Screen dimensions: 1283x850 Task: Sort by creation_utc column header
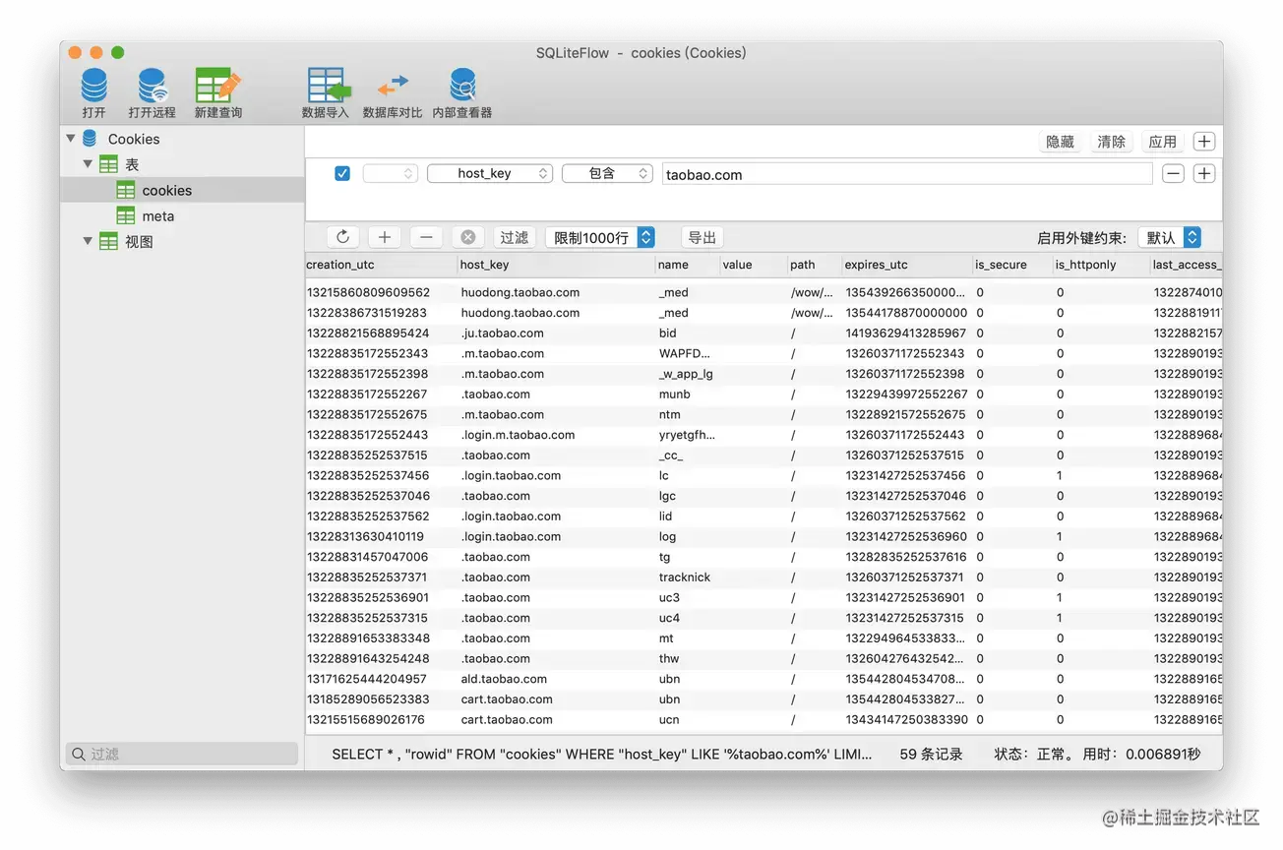tap(381, 265)
